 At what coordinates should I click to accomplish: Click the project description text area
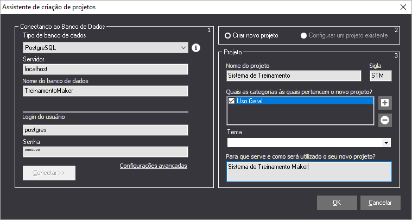308,171
